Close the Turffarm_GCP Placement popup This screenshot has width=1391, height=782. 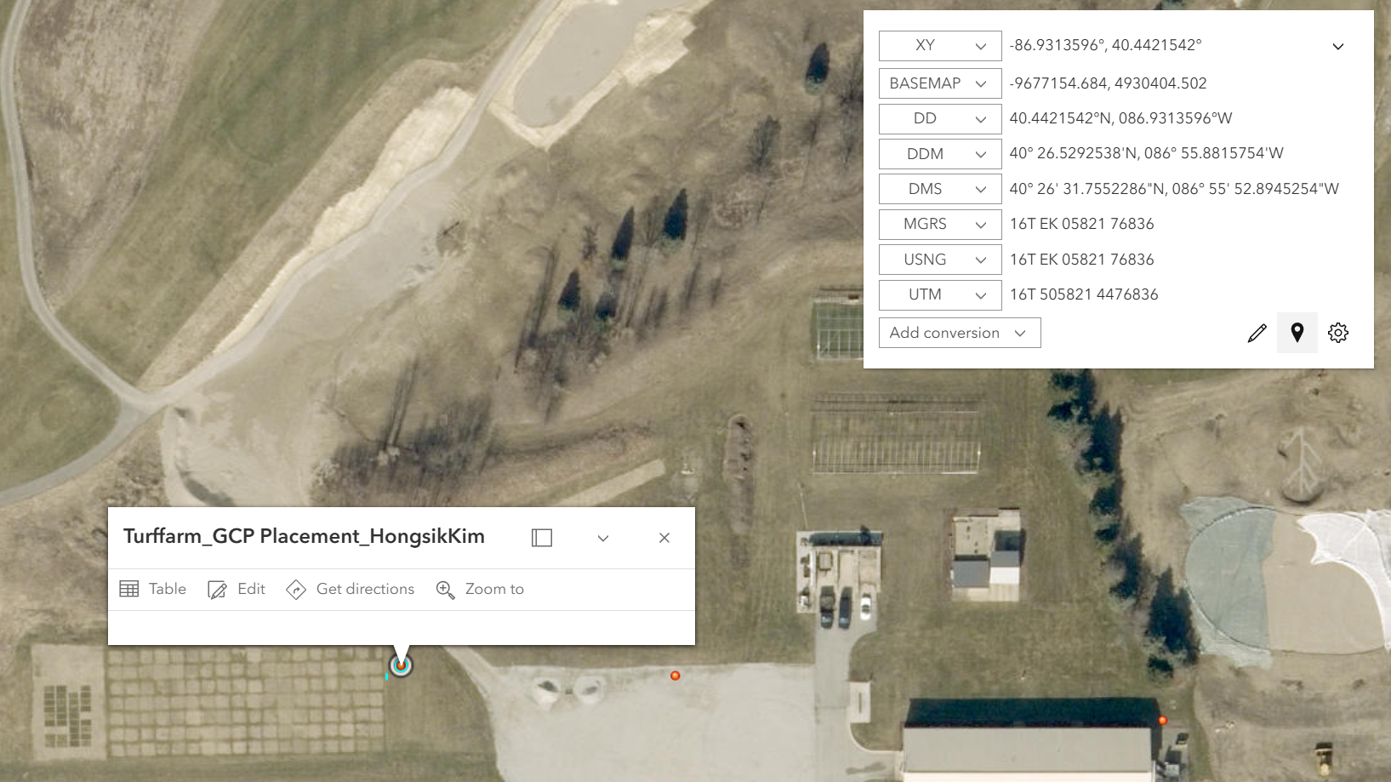tap(664, 538)
